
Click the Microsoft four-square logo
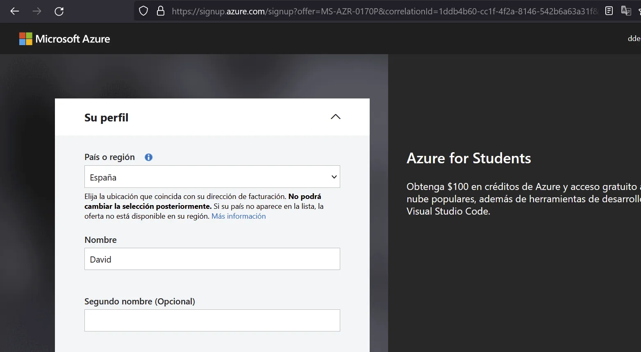(26, 39)
